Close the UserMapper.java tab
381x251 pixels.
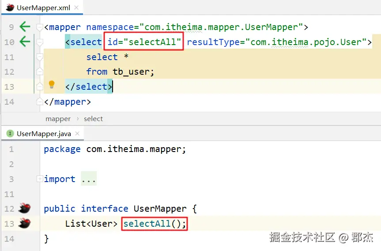(x=77, y=133)
